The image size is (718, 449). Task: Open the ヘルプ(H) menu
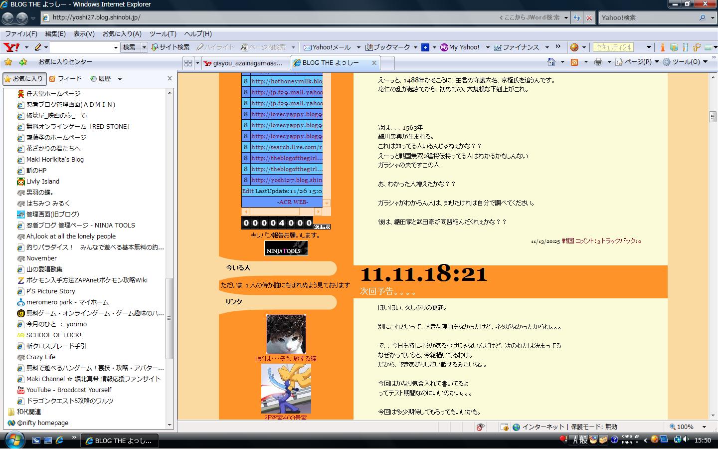(x=198, y=34)
